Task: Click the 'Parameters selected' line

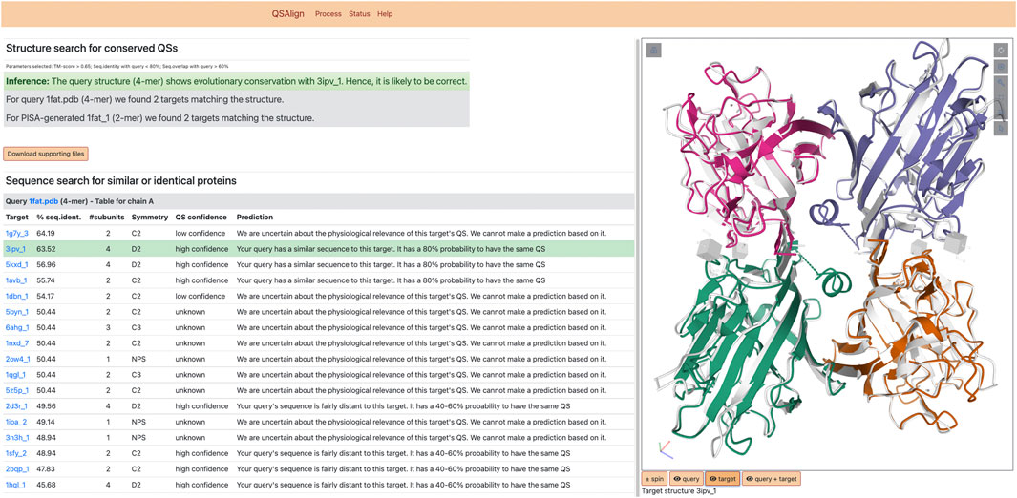Action: click(x=117, y=66)
